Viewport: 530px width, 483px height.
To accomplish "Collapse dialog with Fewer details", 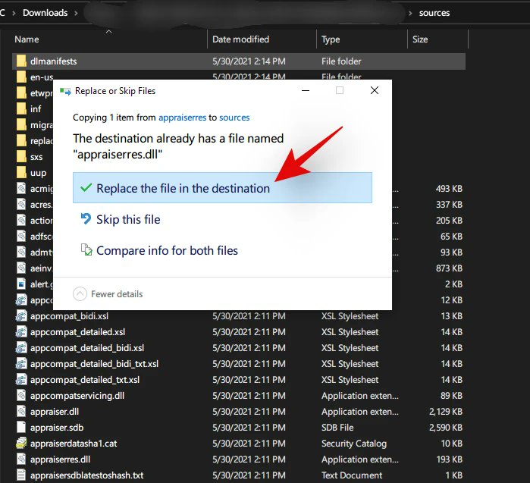I will tap(108, 293).
